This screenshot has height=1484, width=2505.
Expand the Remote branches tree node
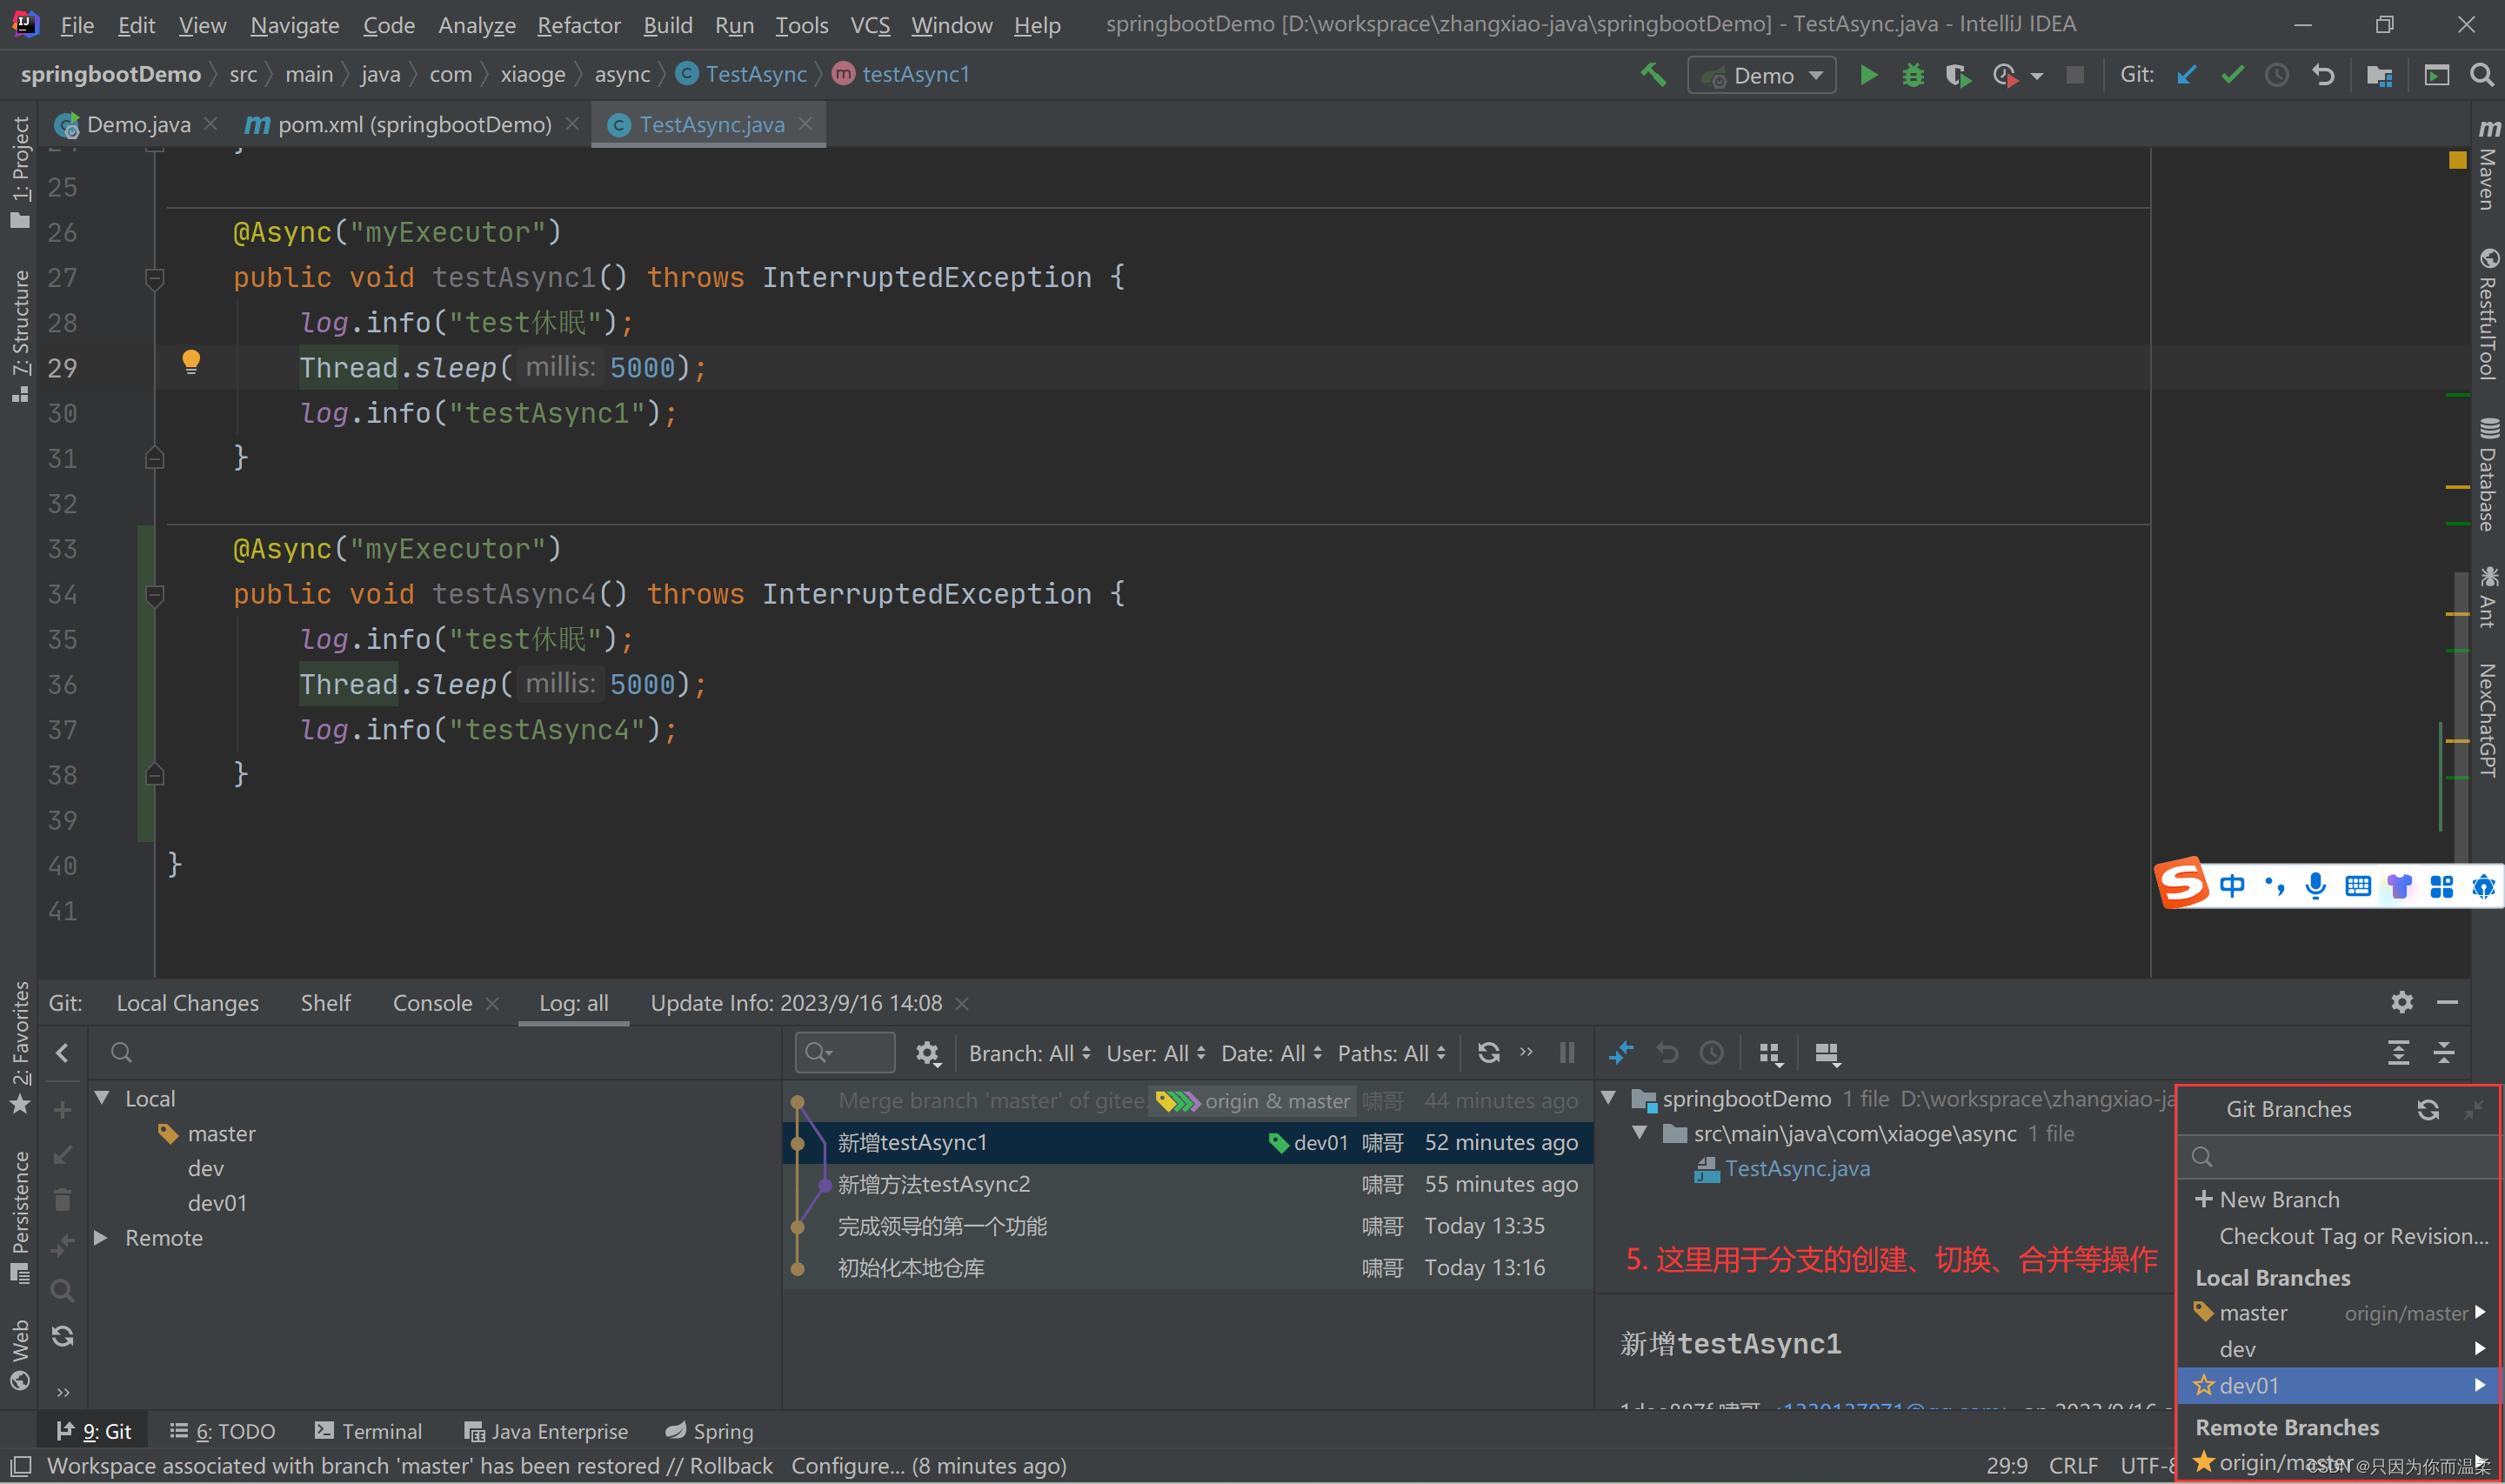coord(101,1237)
